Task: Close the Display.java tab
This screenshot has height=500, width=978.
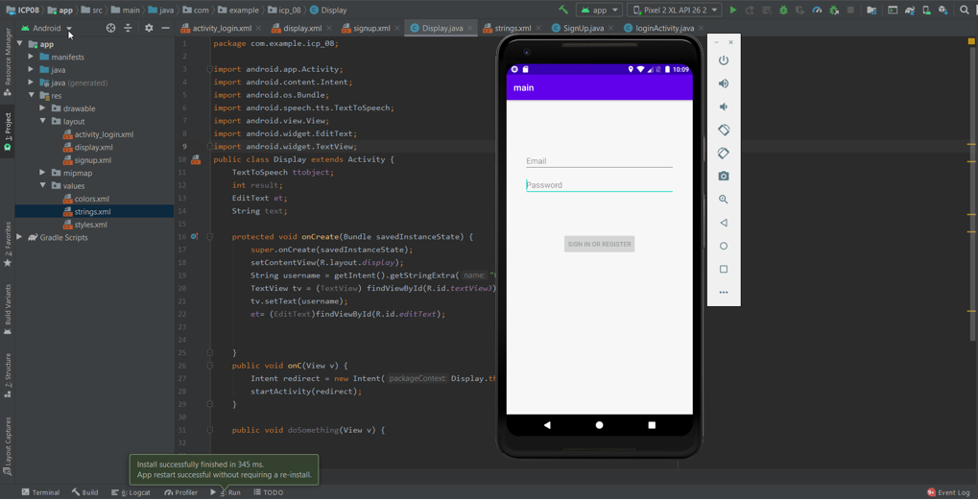Action: coord(470,29)
